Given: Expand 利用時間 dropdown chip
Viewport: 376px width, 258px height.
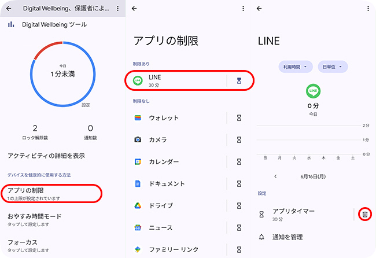Looking at the screenshot, I should click(x=296, y=67).
